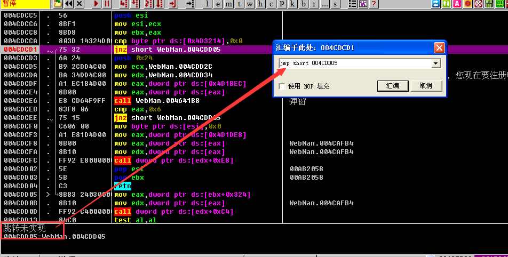The width and height of the screenshot is (508, 257).
Task: Enable the 使用 NOP 填充 checkbox
Action: [x=282, y=86]
